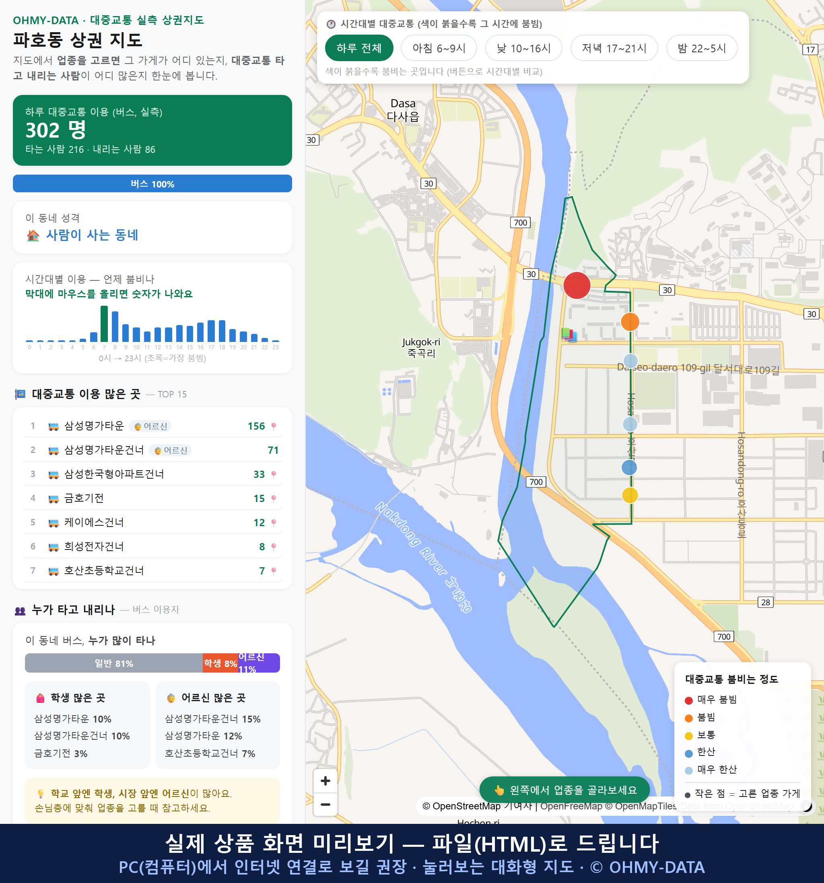The image size is (824, 883).
Task: Click the orange crowded stop marker
Action: (630, 321)
